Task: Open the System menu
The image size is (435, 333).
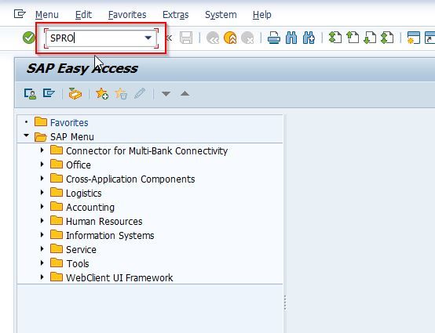Action: point(221,15)
